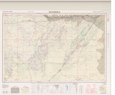Click the series and sheet number box
The height and width of the screenshot is (95, 115).
[x=98, y=12]
